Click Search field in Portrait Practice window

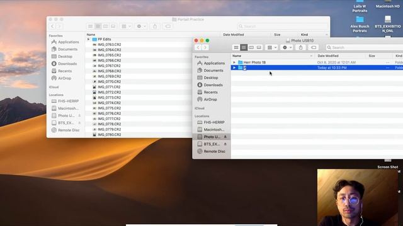click(x=282, y=26)
